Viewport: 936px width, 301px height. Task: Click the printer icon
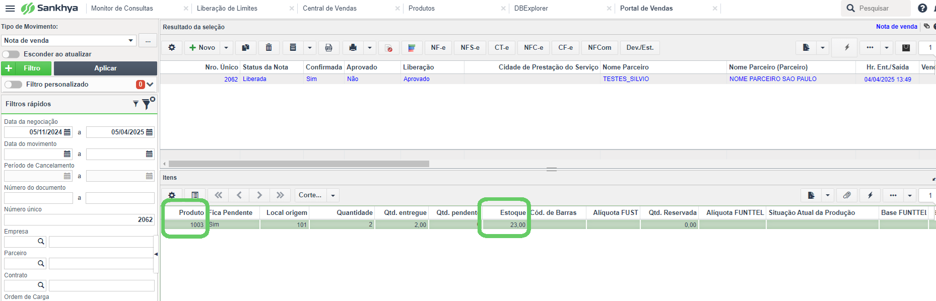[353, 47]
